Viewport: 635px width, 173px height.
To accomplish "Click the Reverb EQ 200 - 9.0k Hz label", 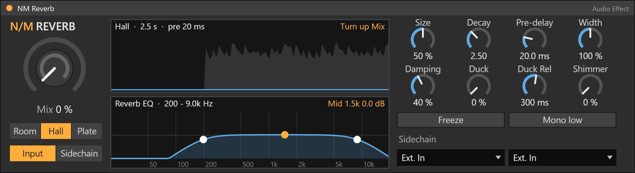I will 164,103.
